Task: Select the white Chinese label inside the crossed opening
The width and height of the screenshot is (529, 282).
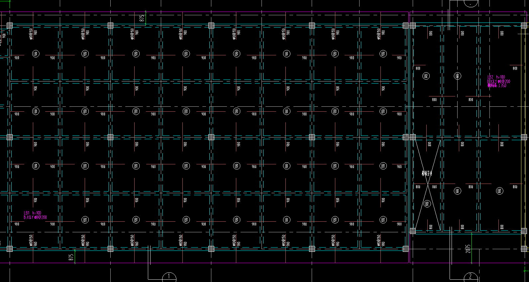Action: [427, 173]
